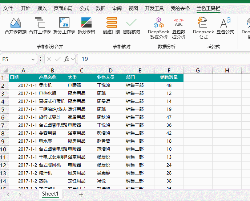Screen dimensions: 250x201
Task: Select the Sheet1 worksheet tab
Action: tap(50, 194)
